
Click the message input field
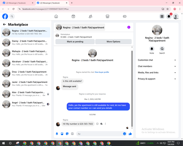[100, 134]
